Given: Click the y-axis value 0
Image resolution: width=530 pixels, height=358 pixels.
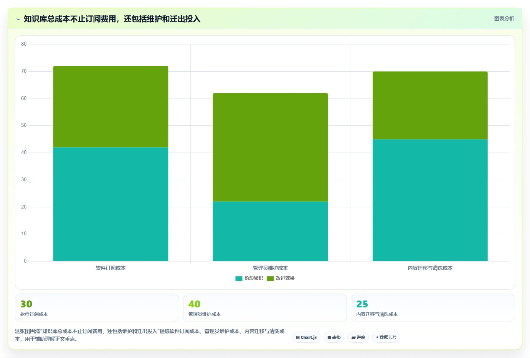Looking at the screenshot, I should (25, 261).
